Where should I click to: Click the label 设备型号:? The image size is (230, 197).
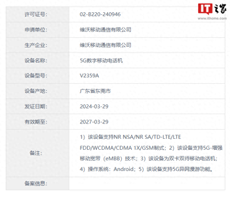click(36, 76)
